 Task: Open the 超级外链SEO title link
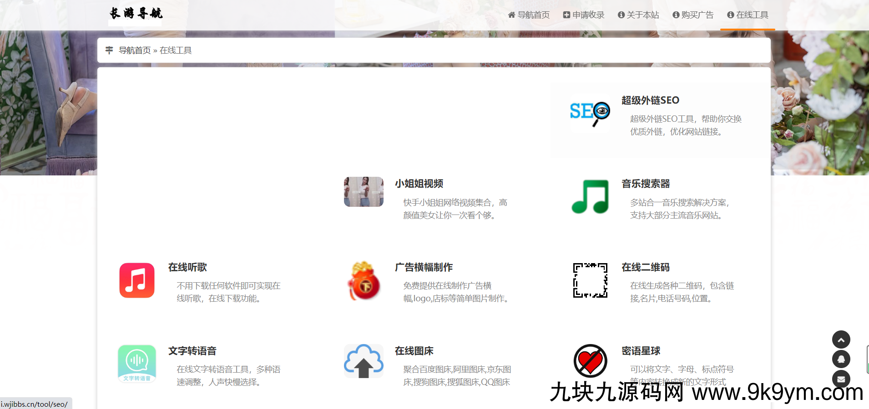(x=650, y=100)
